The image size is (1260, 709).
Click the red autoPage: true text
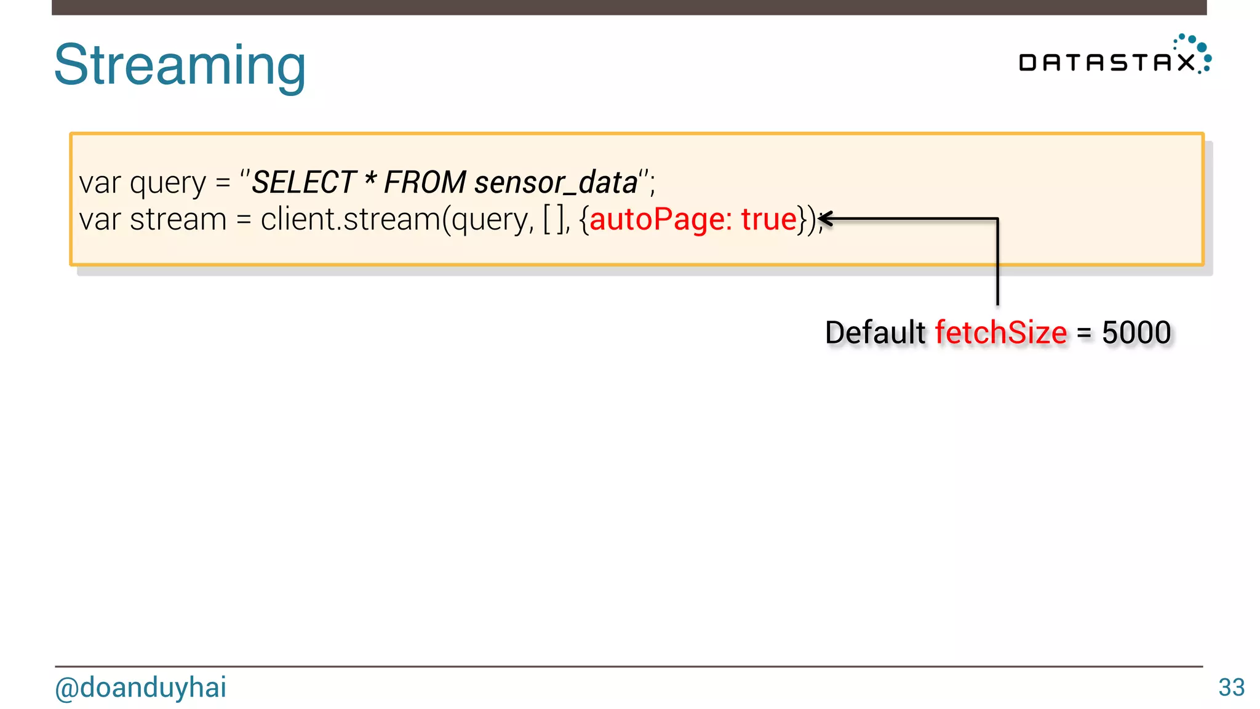point(693,219)
